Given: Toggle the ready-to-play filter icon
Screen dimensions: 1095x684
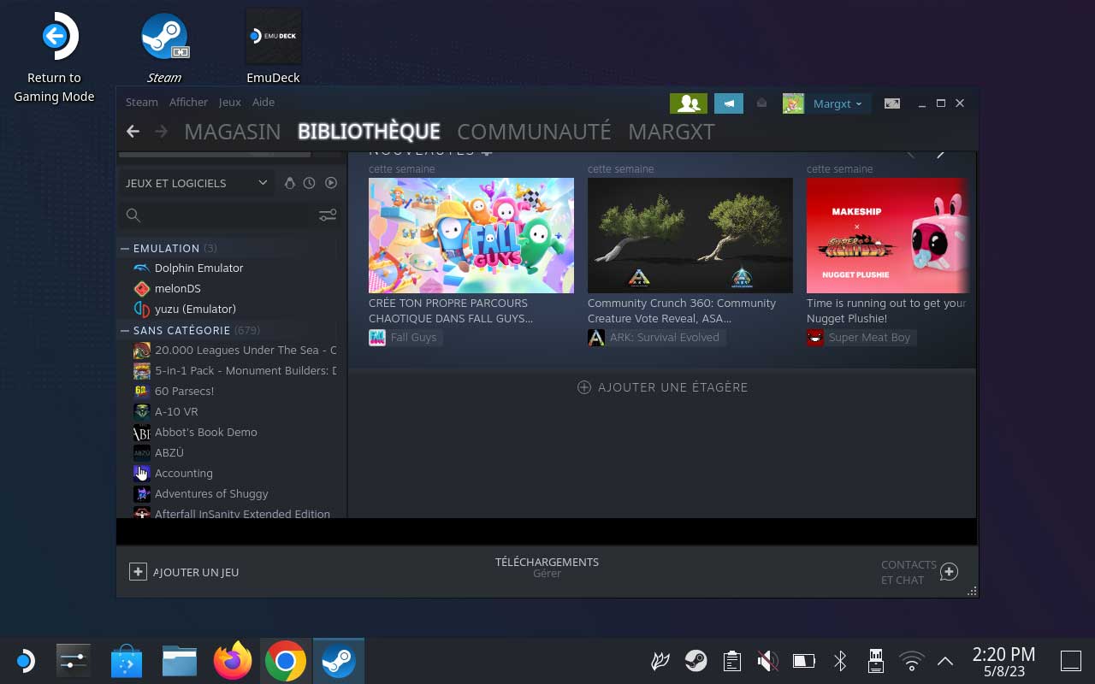Looking at the screenshot, I should click(331, 183).
